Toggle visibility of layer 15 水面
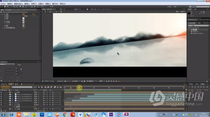This screenshot has width=210, height=117. click(1, 109)
